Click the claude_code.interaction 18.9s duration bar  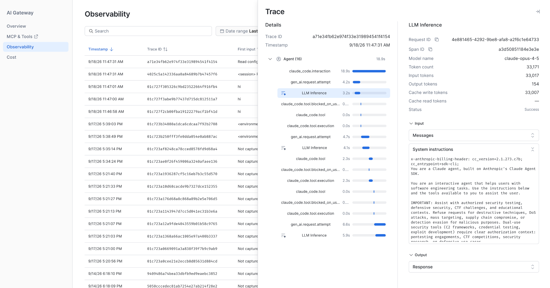[369, 71]
